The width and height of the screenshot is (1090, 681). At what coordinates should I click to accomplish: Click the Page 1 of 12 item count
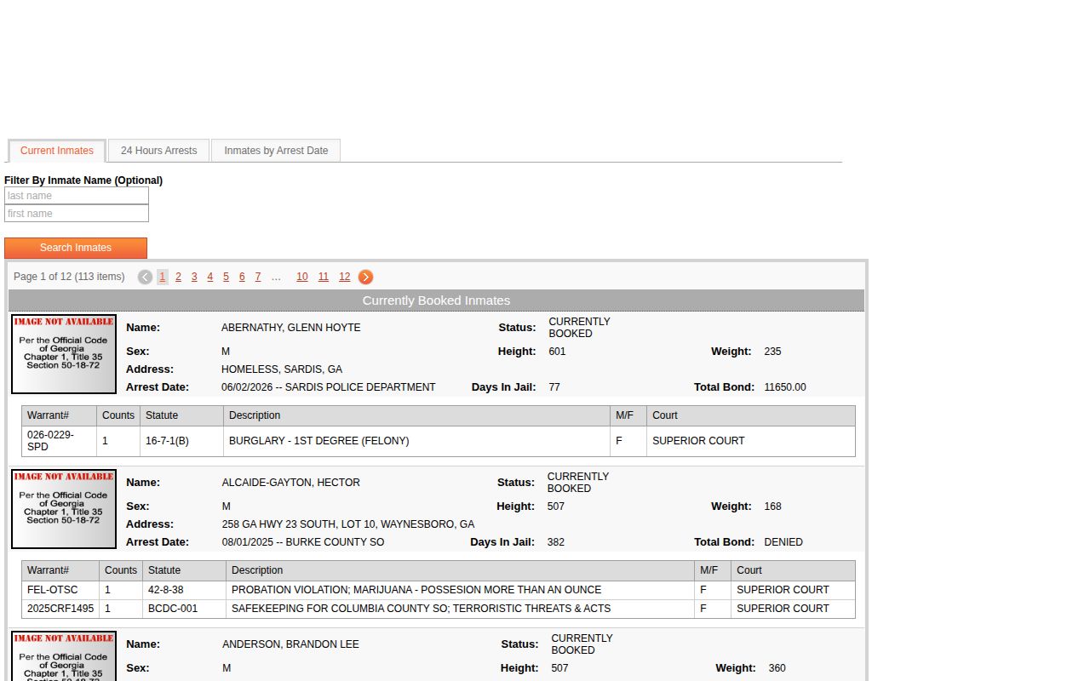coord(69,277)
